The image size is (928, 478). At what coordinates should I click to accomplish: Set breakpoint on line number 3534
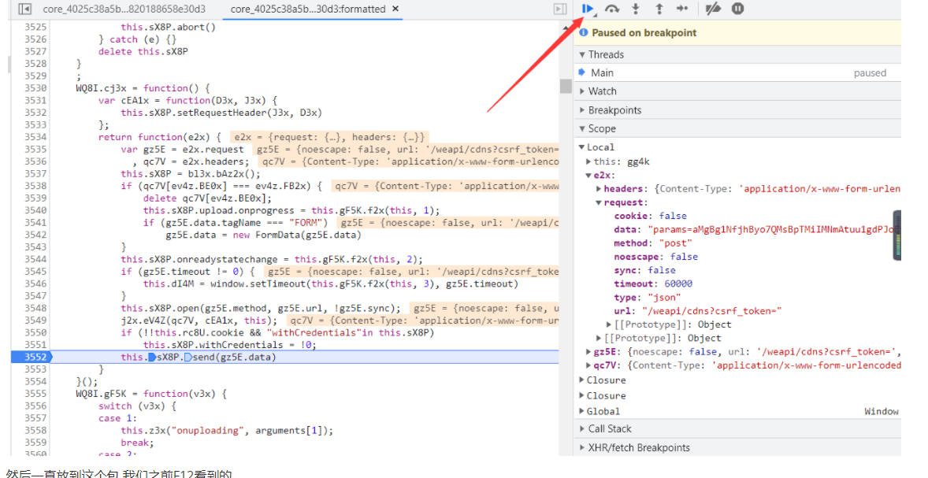coord(35,137)
